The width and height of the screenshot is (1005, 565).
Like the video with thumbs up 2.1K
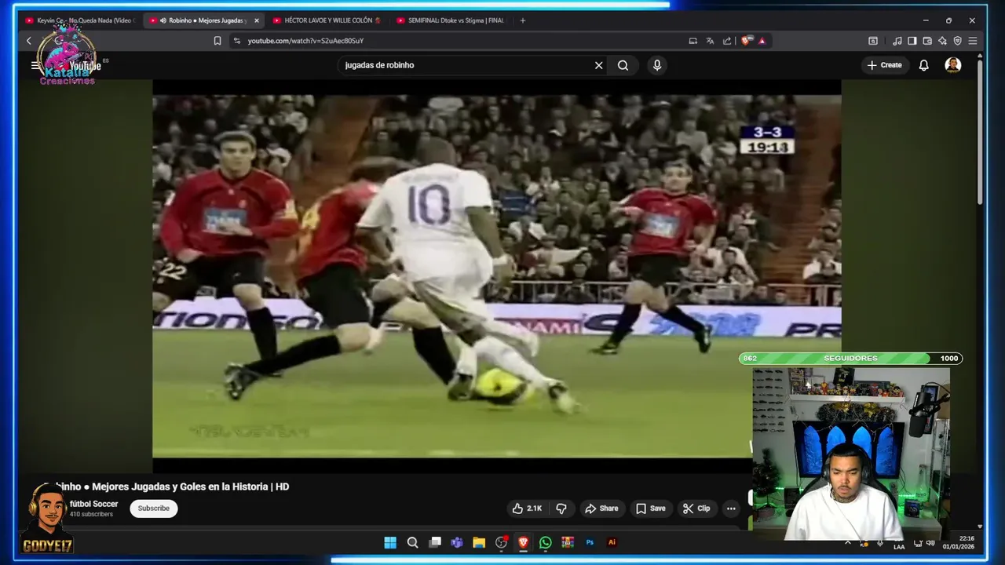pyautogui.click(x=527, y=508)
